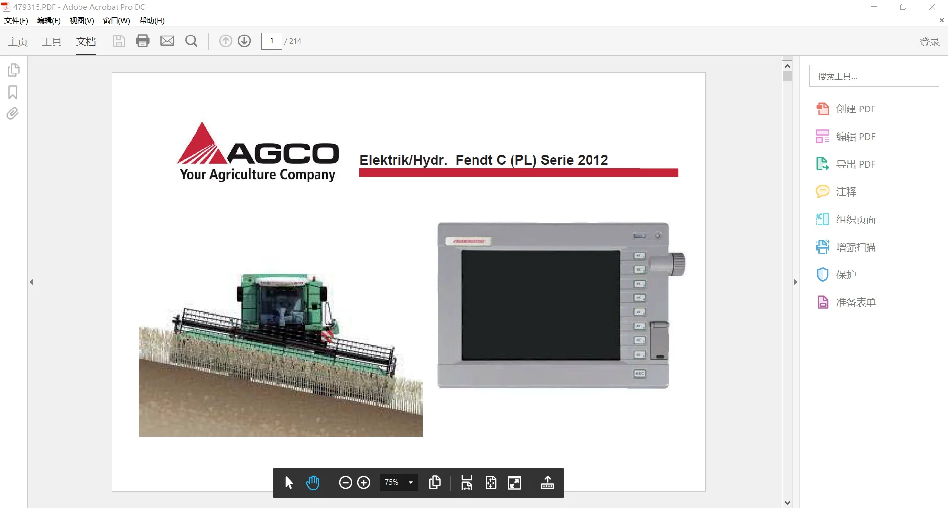Open the 增强扫描 tool label
Viewport: 948px width, 508px height.
tap(856, 247)
